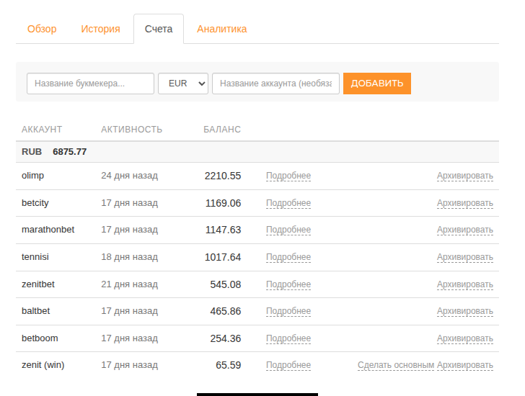Click the ДОБАВИТЬ button
Image resolution: width=525 pixels, height=396 pixels.
pos(377,84)
